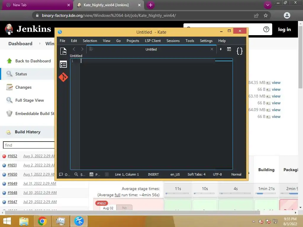
Task: Click the Kate icon in the taskbar
Action: pyautogui.click(x=79, y=221)
